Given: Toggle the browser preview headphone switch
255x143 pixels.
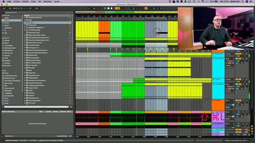Looking at the screenshot, I should 3,107.
